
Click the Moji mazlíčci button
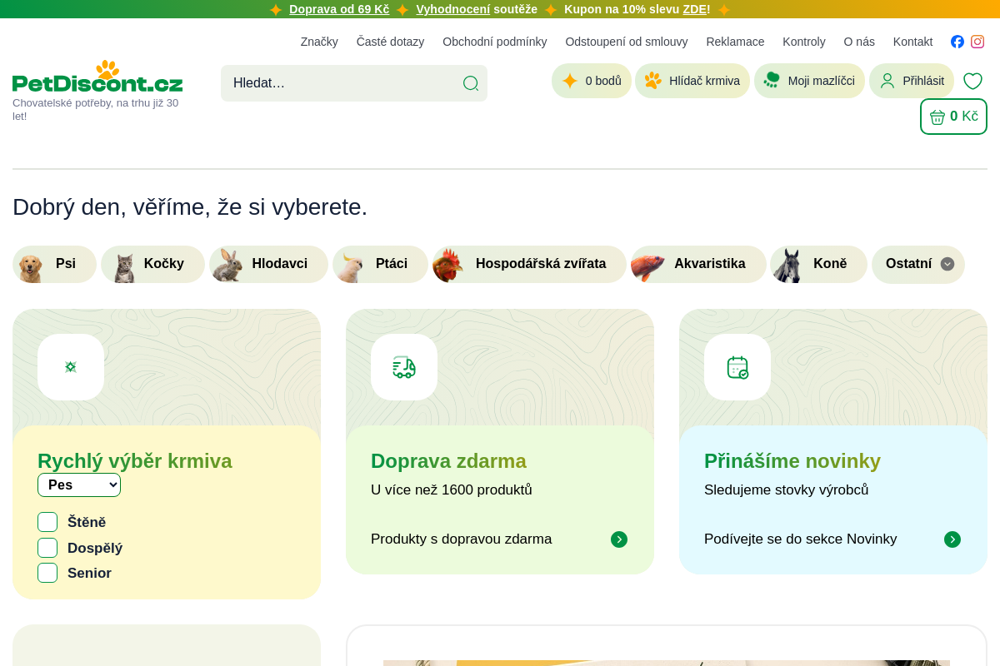809,81
